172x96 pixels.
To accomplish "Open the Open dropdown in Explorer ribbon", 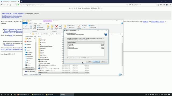I will [84, 26].
